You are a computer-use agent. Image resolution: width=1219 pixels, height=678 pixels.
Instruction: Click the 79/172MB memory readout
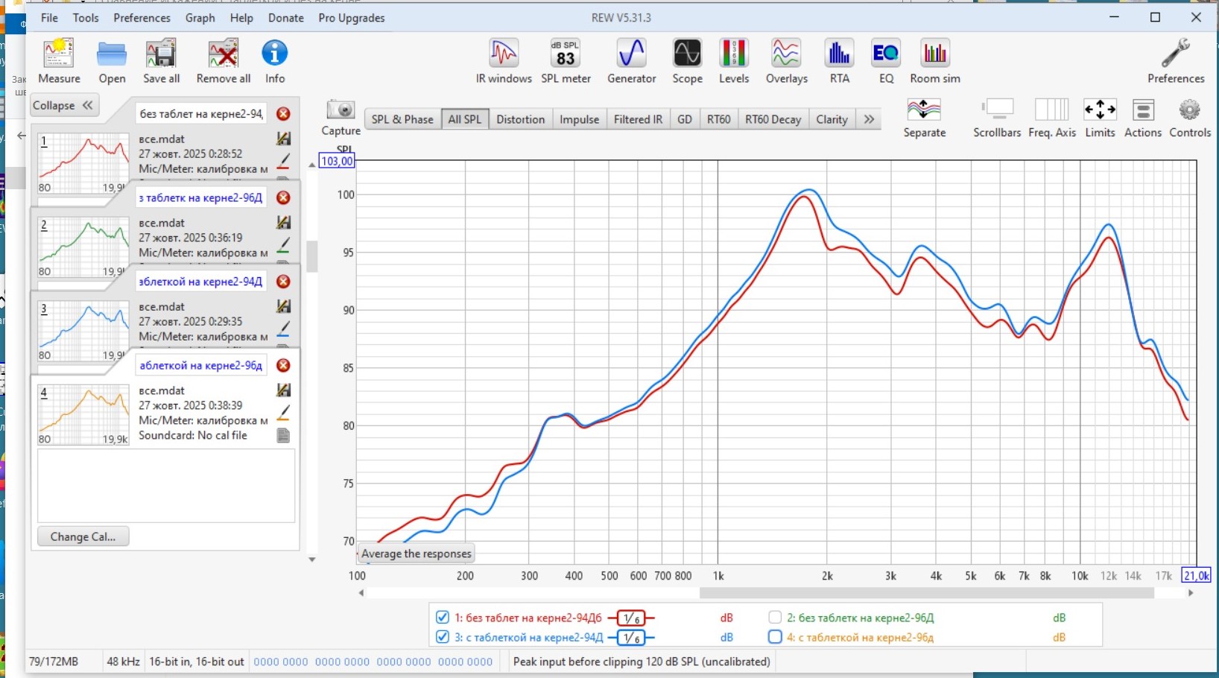(54, 662)
